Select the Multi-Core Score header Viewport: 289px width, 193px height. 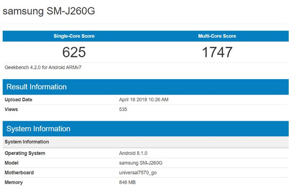[x=217, y=36]
